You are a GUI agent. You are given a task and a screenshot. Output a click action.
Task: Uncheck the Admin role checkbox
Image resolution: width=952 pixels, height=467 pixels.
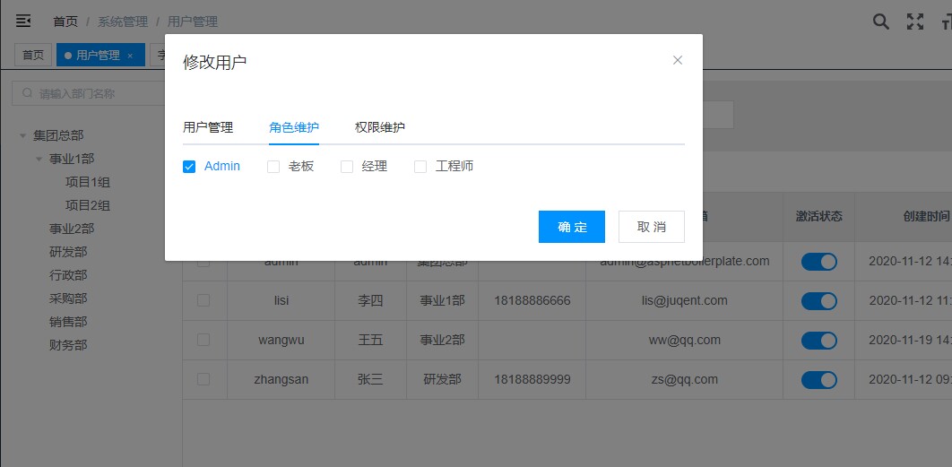pos(189,167)
